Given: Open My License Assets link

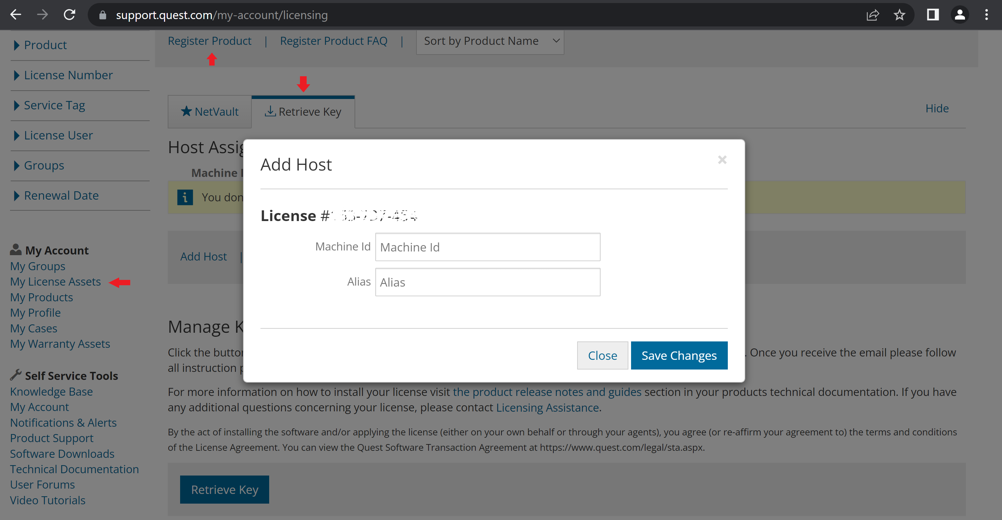Looking at the screenshot, I should [55, 282].
